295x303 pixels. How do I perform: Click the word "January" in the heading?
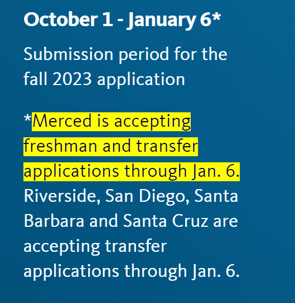tap(162, 21)
